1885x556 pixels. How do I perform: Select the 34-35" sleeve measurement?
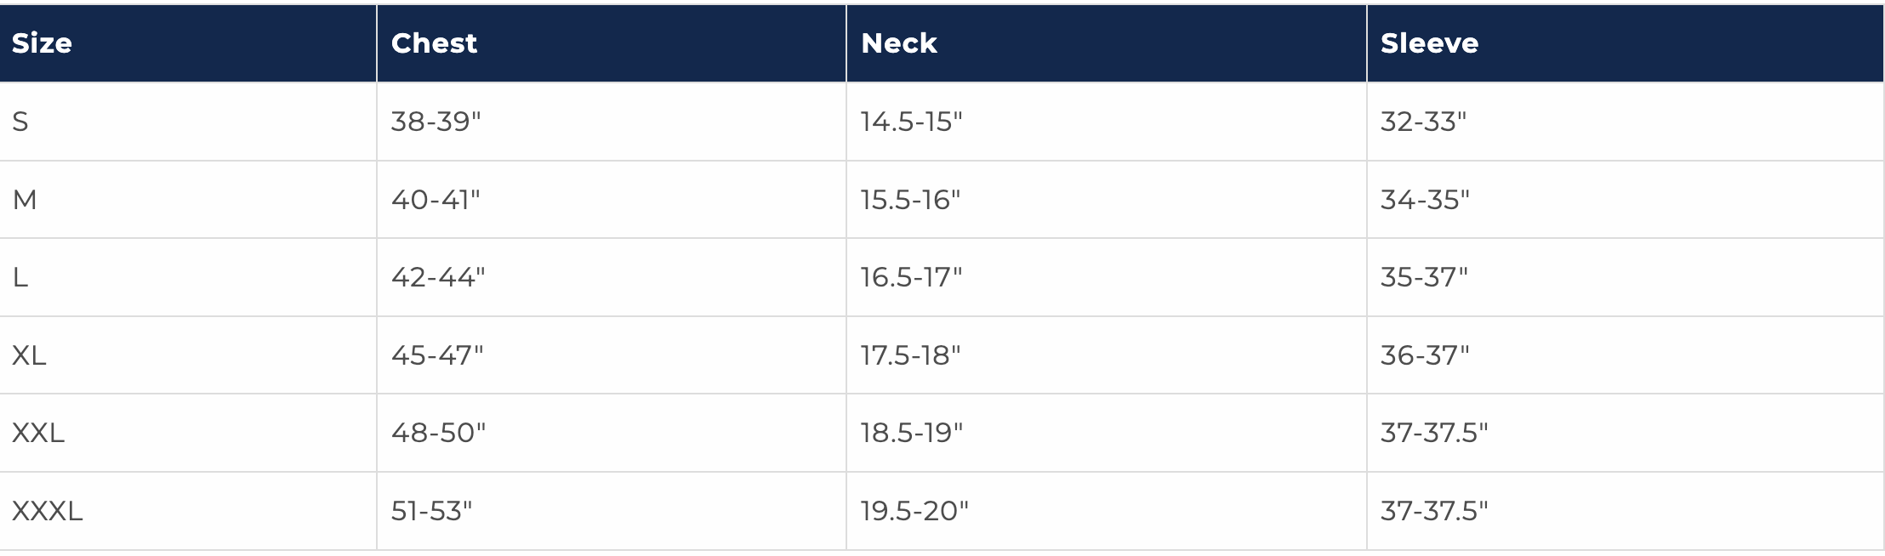pos(1426,200)
